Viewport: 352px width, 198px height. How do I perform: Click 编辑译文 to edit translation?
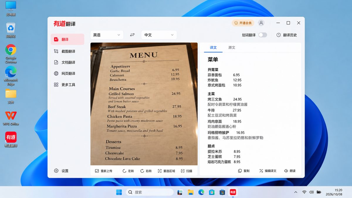click(268, 171)
